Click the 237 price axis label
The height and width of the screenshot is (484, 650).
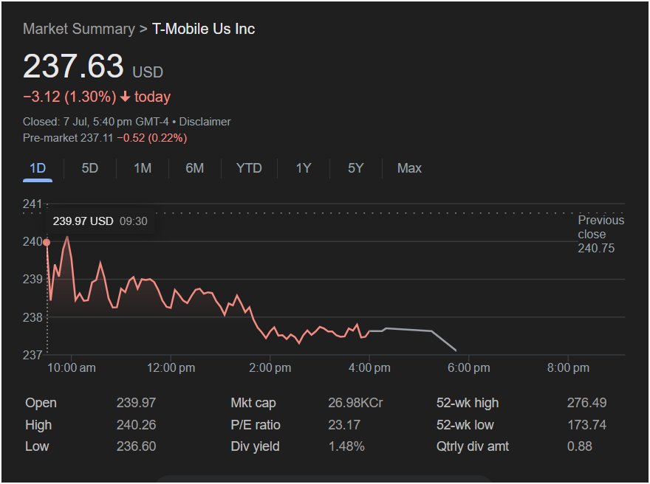(x=32, y=355)
